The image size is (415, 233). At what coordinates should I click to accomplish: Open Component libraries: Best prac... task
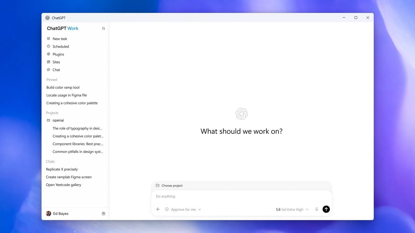tap(78, 144)
